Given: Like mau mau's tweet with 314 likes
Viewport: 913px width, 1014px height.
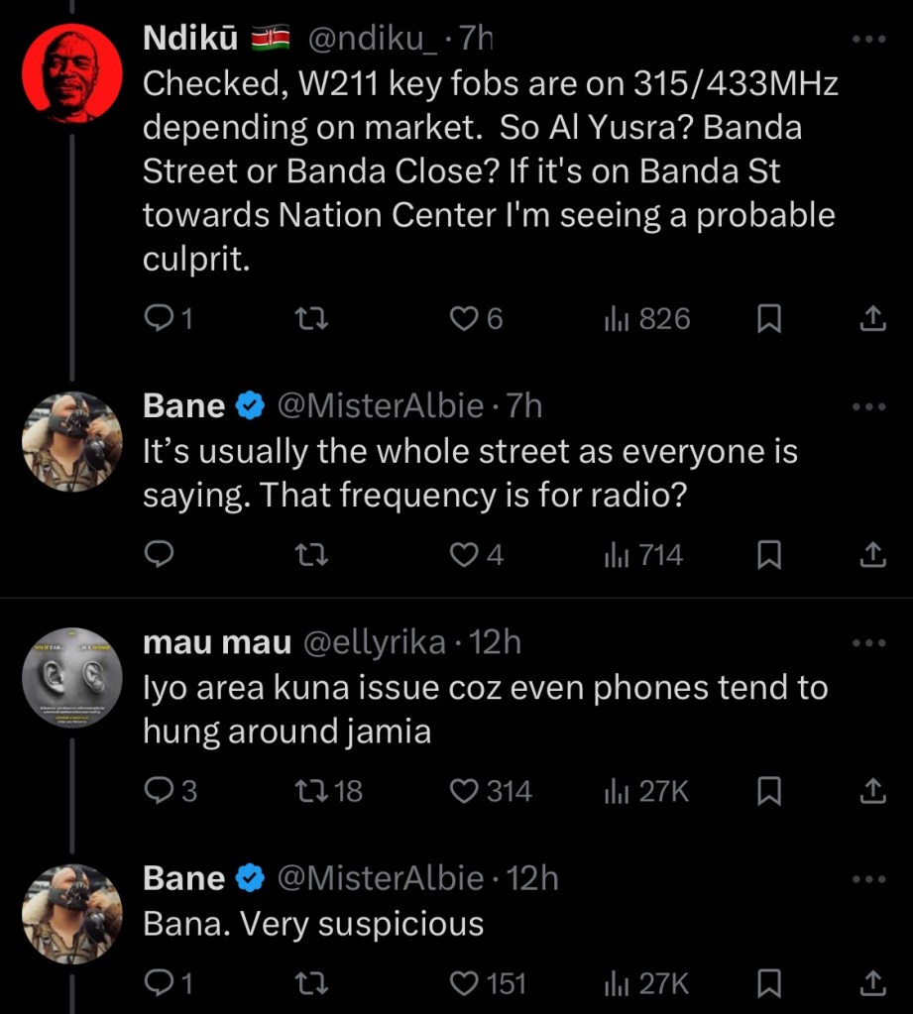Looking at the screenshot, I should [x=464, y=791].
